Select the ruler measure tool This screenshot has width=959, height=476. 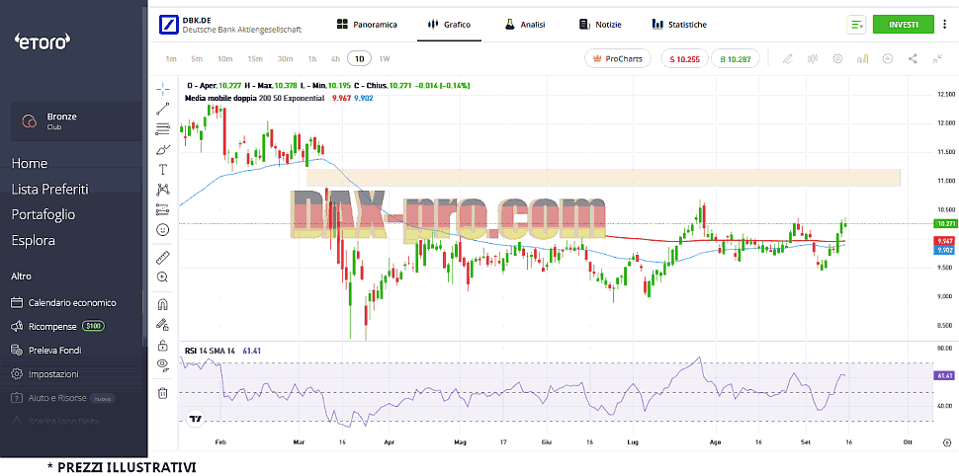[x=163, y=257]
